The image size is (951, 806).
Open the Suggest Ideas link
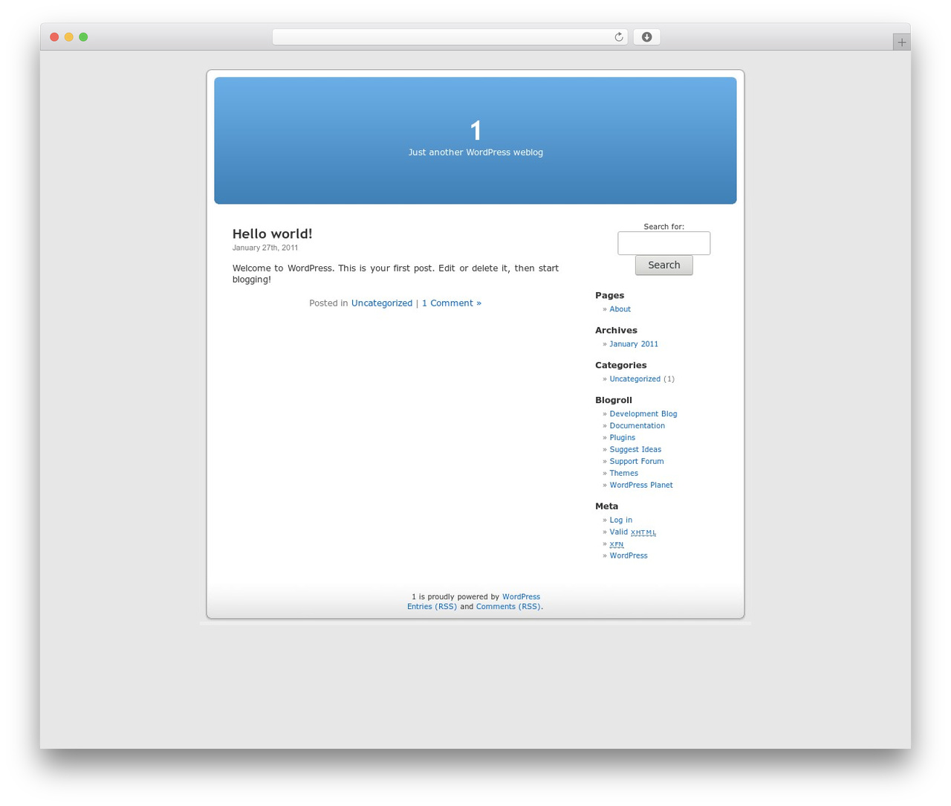[635, 450]
